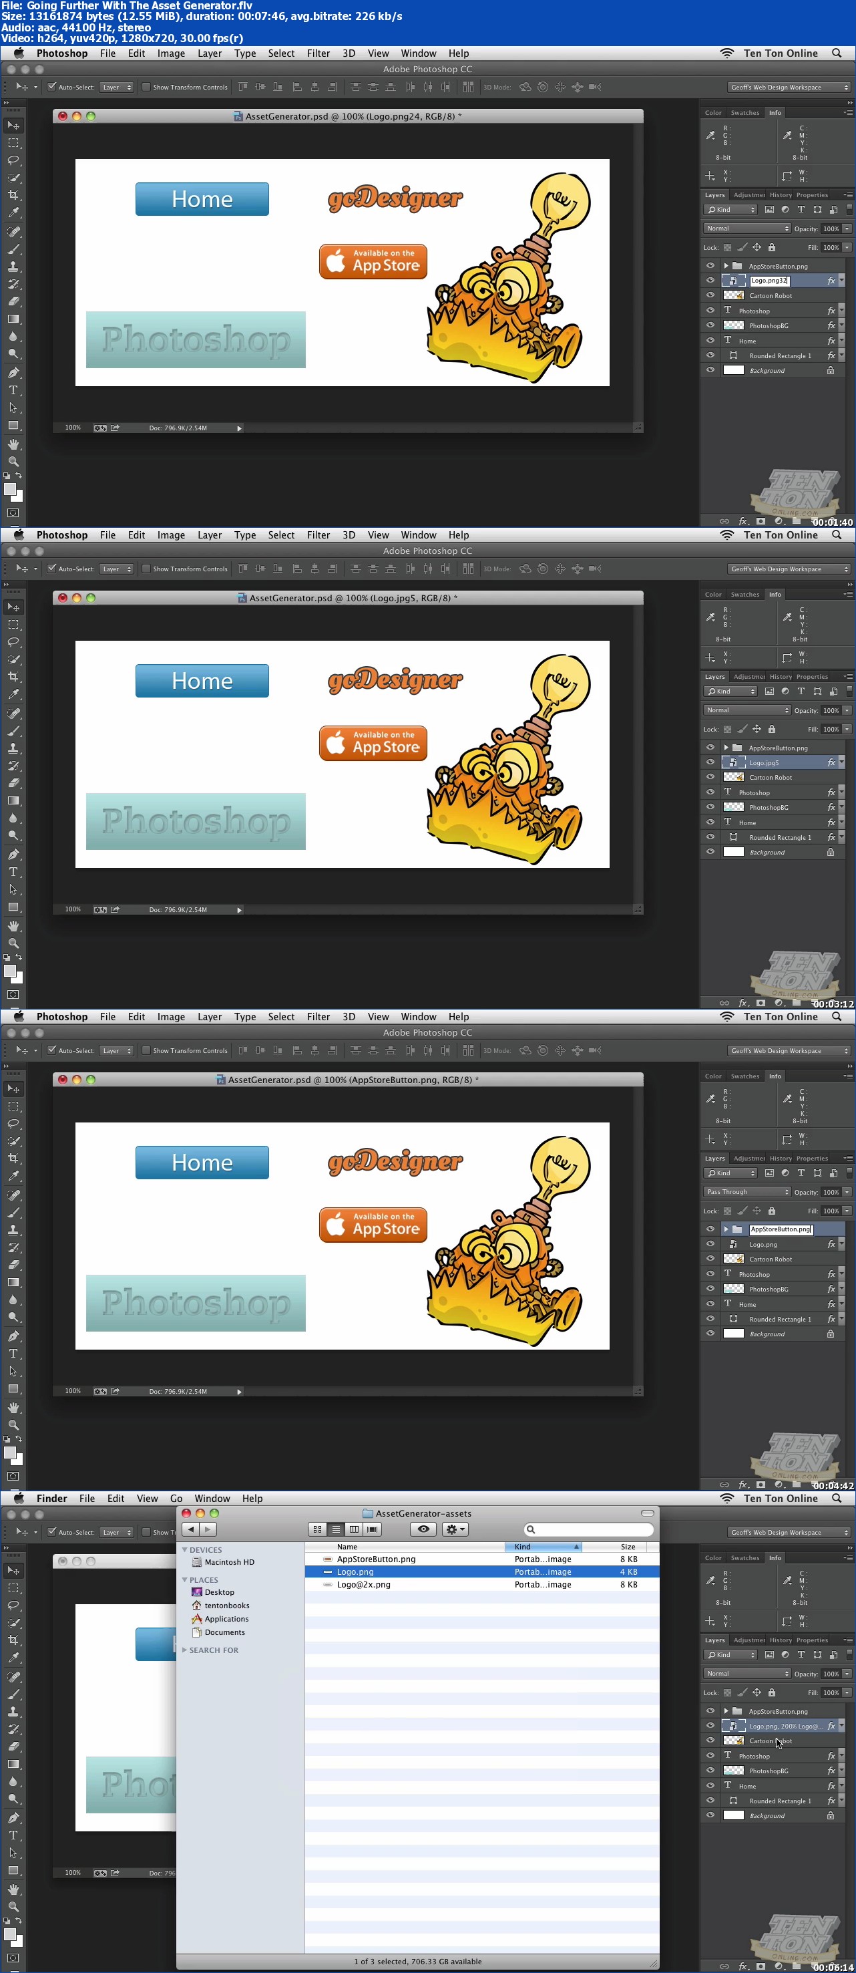Screen dimensions: 856x1973
Task: Hide Rounded Rectangle 1 layer in the 00:04:42 frame
Action: coord(710,1319)
